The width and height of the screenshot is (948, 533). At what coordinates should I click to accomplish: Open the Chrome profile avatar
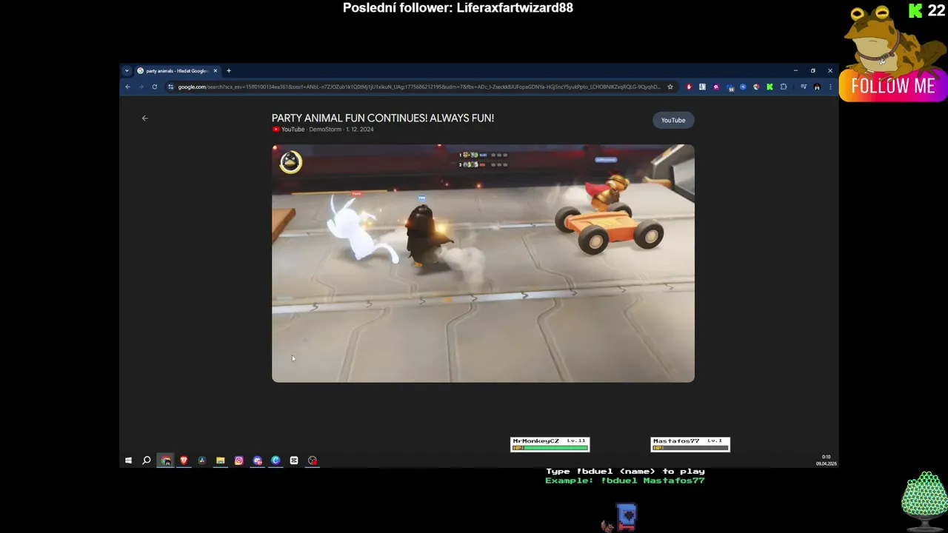(x=817, y=87)
